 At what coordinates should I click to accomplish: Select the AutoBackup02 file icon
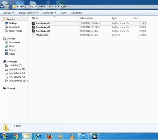[x=34, y=27]
